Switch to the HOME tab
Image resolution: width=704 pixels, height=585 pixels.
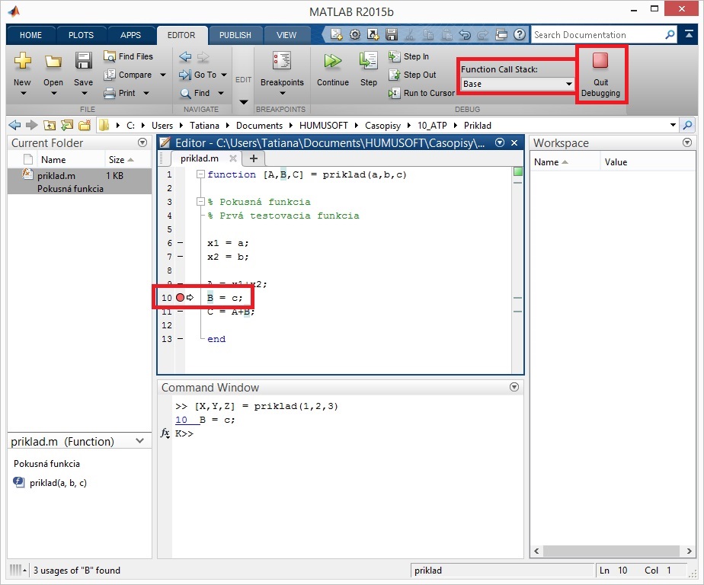30,35
